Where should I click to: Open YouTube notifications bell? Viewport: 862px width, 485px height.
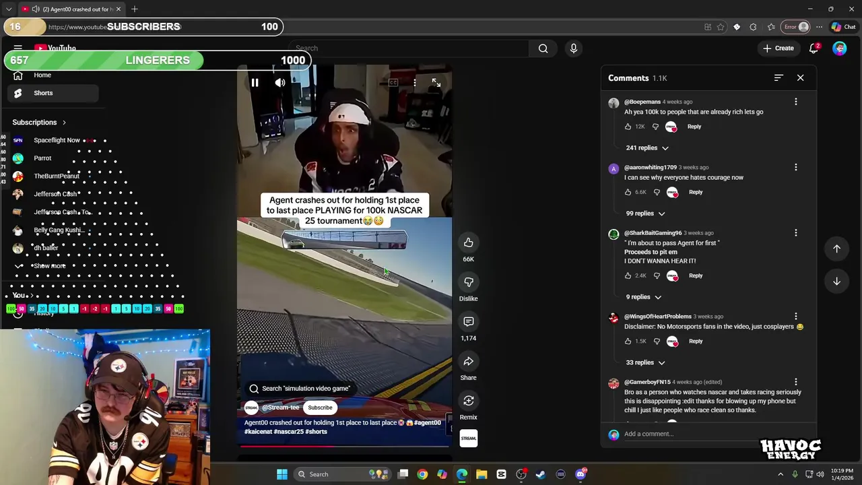click(x=814, y=48)
